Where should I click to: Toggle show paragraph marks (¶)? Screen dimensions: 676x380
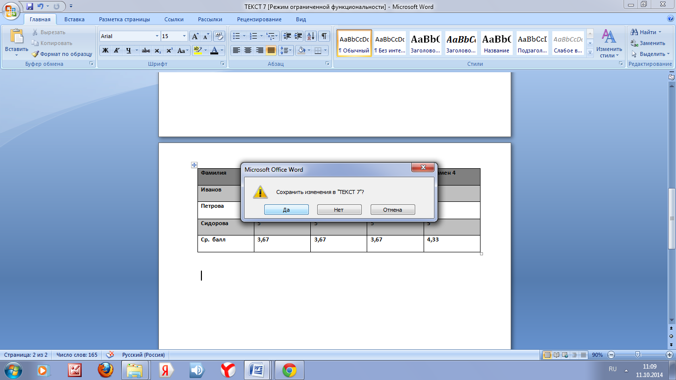point(324,36)
